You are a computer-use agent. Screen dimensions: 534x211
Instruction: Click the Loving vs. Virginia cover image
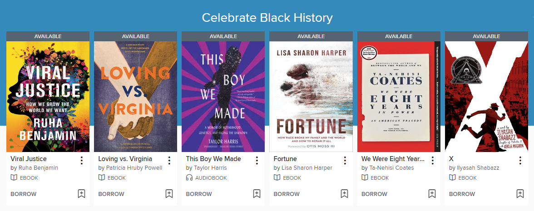135,97
